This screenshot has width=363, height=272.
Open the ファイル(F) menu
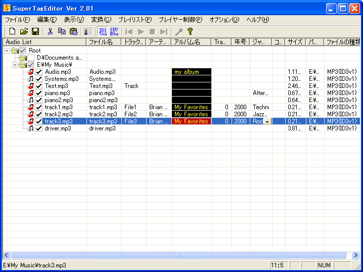[18, 20]
